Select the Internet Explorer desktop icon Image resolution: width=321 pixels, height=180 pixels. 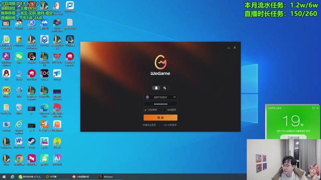(19, 127)
